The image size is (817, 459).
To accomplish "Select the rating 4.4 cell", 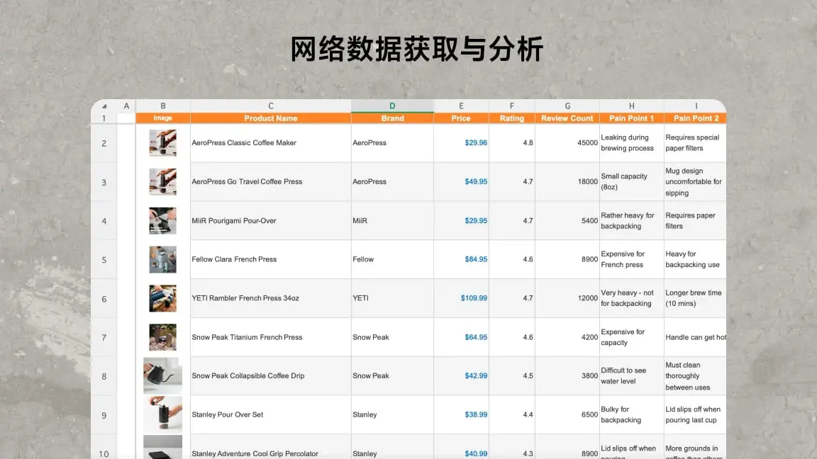I will (x=511, y=415).
